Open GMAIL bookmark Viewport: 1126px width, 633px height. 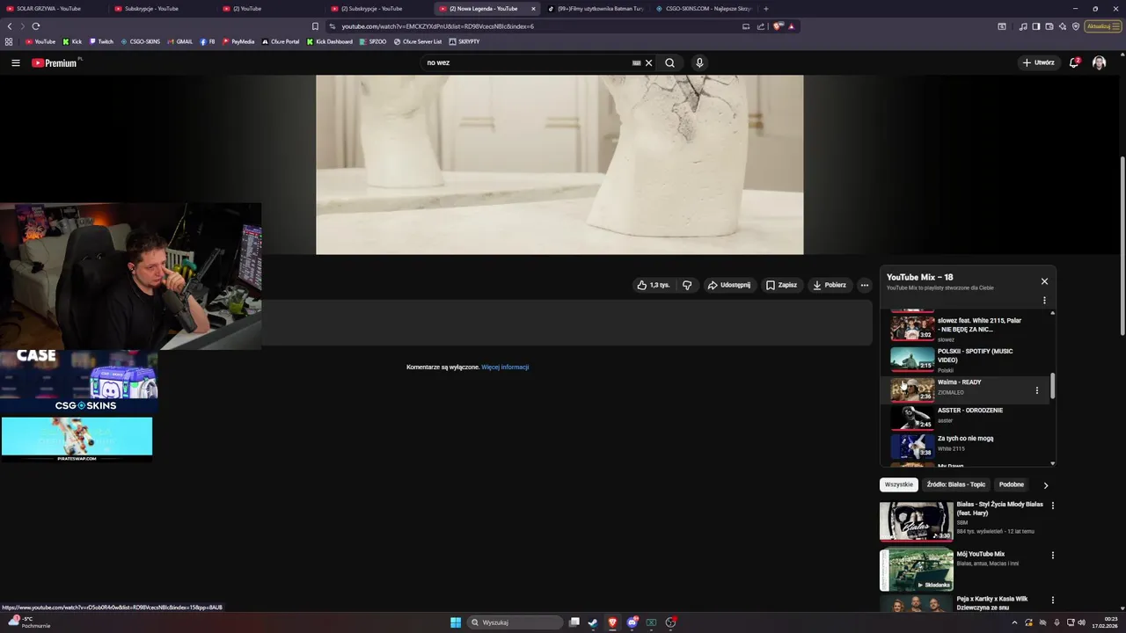[179, 41]
